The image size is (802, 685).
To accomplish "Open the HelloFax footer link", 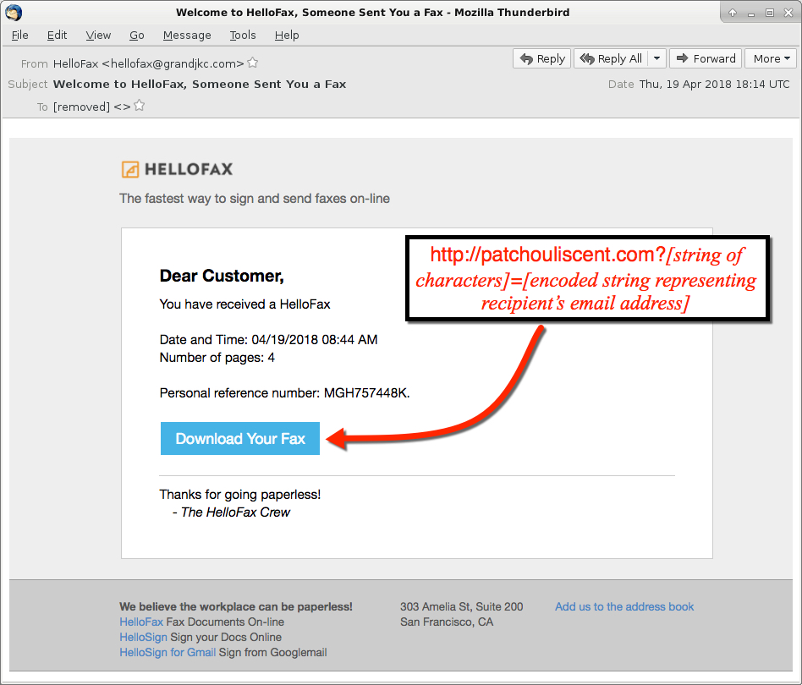I will coord(141,622).
